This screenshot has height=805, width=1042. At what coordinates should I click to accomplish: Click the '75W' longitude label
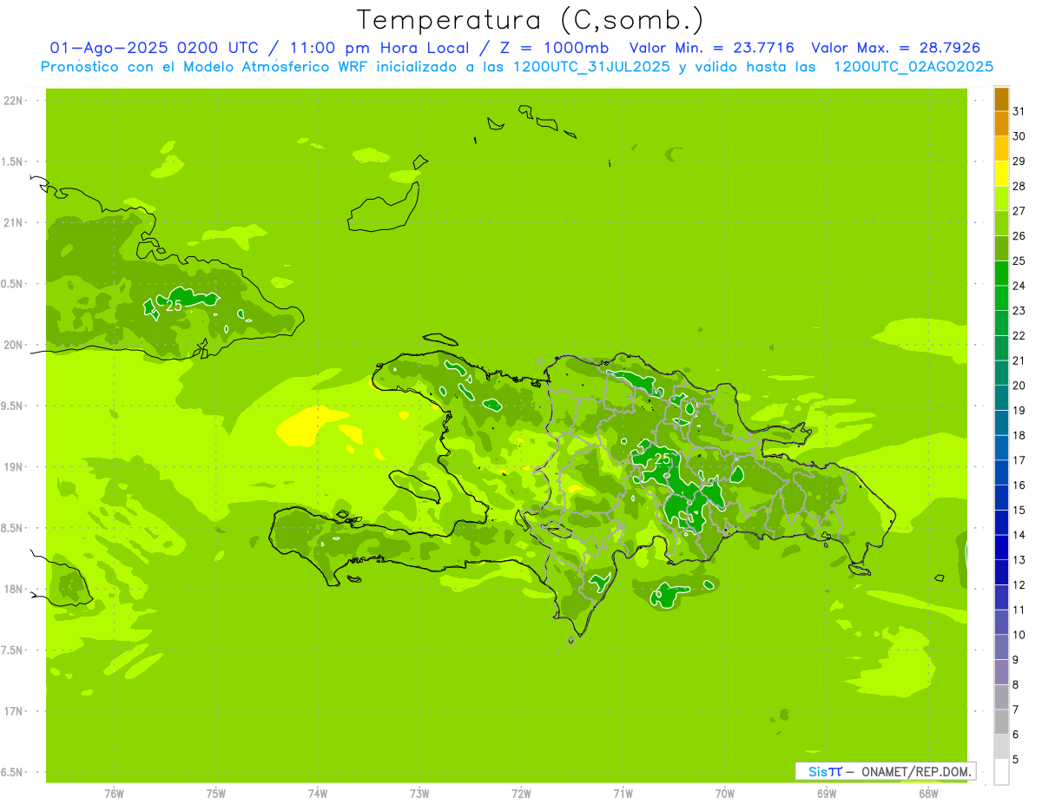pyautogui.click(x=216, y=794)
